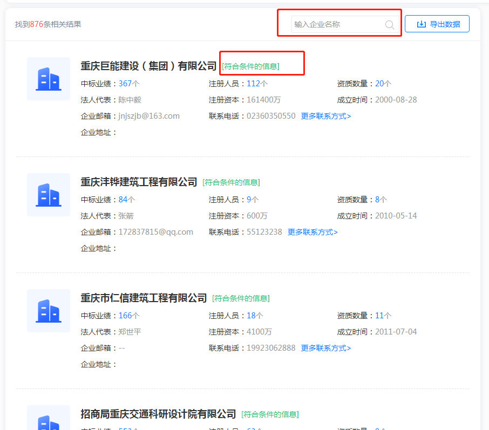Image resolution: width=489 pixels, height=430 pixels.
Task: Click 符合条件的信息 tag beside 重庆巨能建设
Action: [x=251, y=66]
